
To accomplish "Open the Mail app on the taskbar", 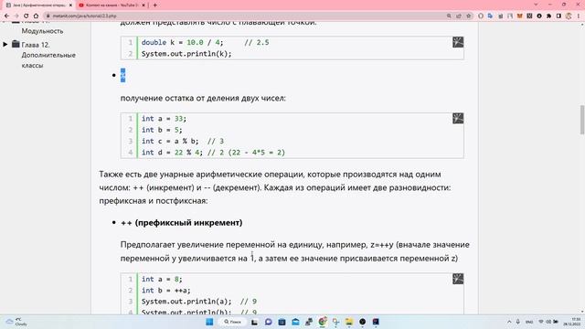I will click(x=295, y=322).
